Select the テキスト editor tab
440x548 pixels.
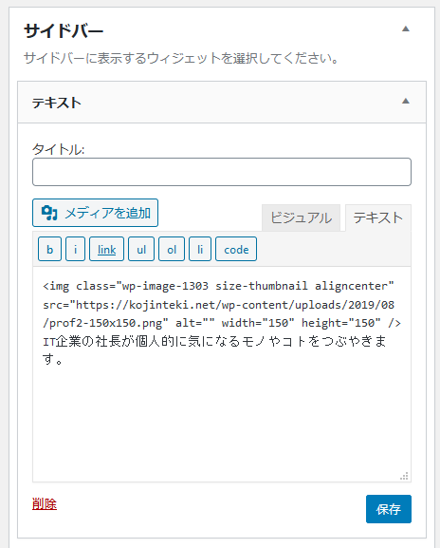(378, 217)
